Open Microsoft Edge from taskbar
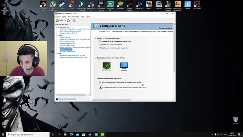The image size is (243, 137). [71, 134]
